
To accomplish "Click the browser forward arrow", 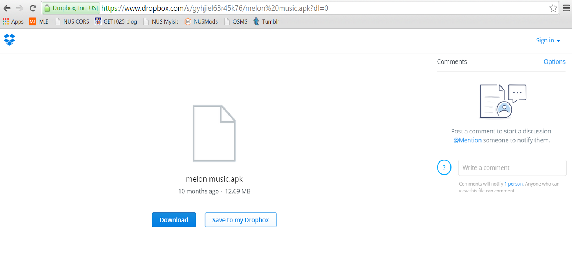I will (x=20, y=8).
